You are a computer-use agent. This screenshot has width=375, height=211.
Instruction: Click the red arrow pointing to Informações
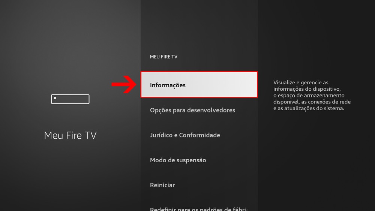[124, 84]
